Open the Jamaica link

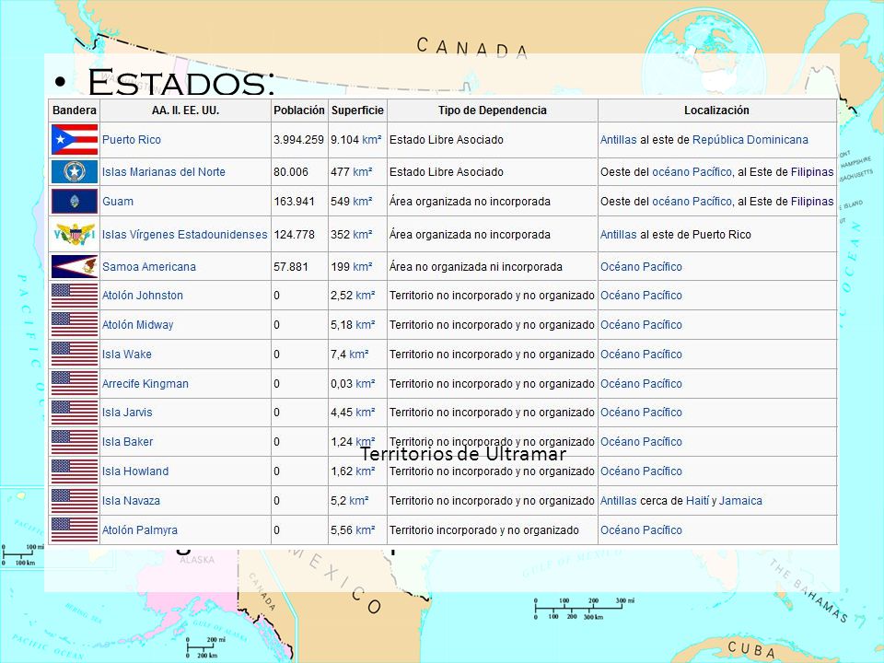coord(740,501)
